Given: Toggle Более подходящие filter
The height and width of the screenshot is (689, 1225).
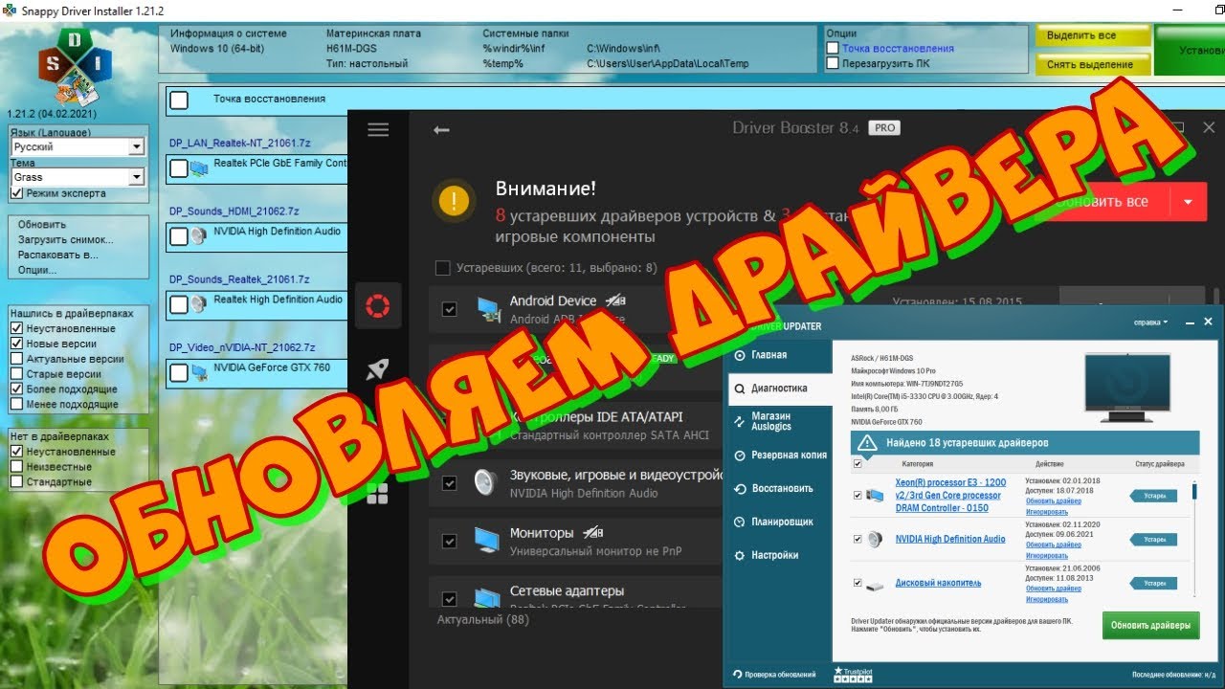Looking at the screenshot, I should pos(16,389).
